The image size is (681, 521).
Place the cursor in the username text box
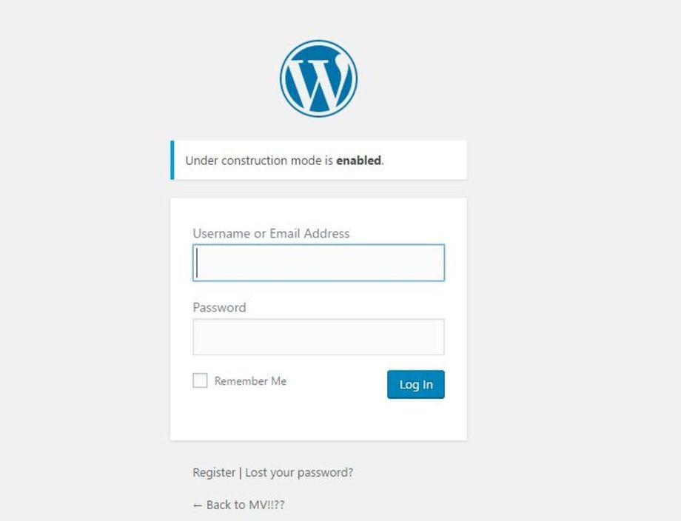318,263
